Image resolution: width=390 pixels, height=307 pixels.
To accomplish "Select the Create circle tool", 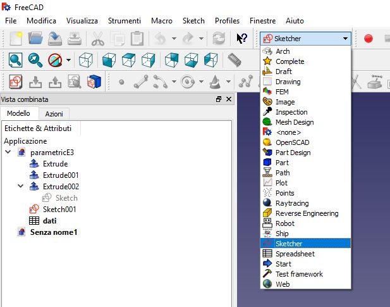I will 188,82.
